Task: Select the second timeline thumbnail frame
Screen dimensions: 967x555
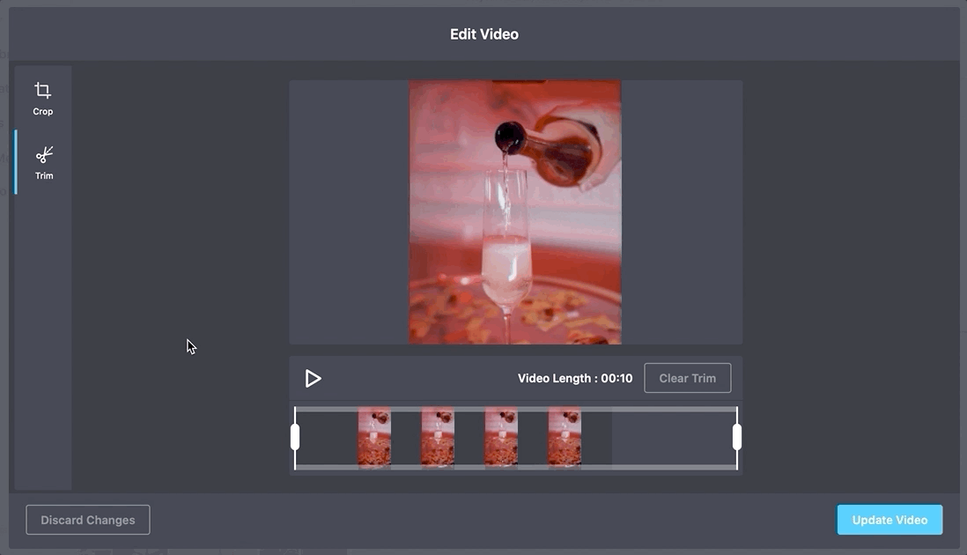Action: click(x=438, y=437)
